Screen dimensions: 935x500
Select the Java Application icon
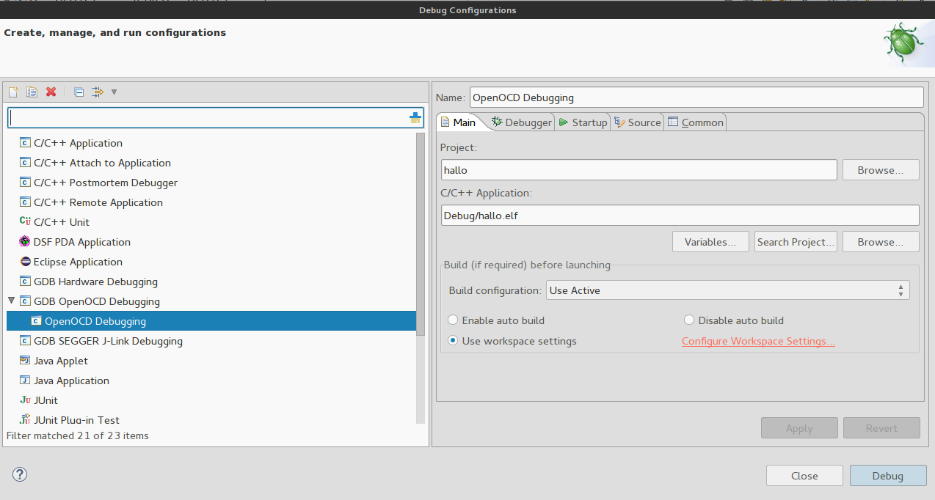tap(25, 380)
